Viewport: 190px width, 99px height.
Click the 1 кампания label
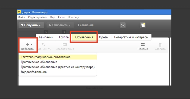[86, 25]
